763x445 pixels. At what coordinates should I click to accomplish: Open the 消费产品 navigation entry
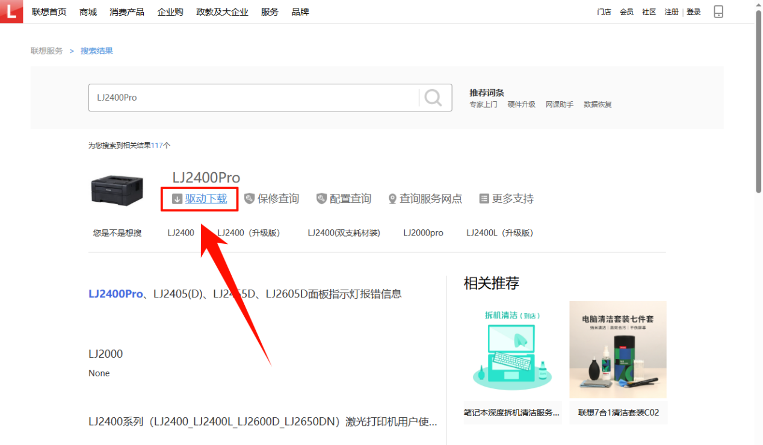click(x=126, y=11)
